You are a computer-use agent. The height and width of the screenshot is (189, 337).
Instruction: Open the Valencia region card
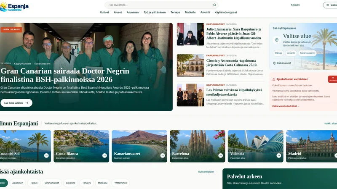[x=256, y=146]
